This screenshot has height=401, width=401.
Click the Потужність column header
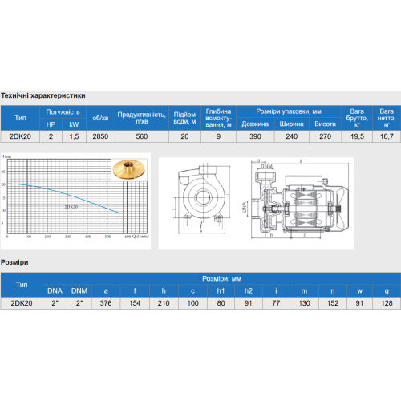pyautogui.click(x=63, y=112)
